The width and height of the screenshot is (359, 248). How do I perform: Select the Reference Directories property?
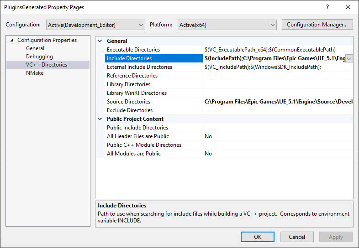tap(132, 76)
